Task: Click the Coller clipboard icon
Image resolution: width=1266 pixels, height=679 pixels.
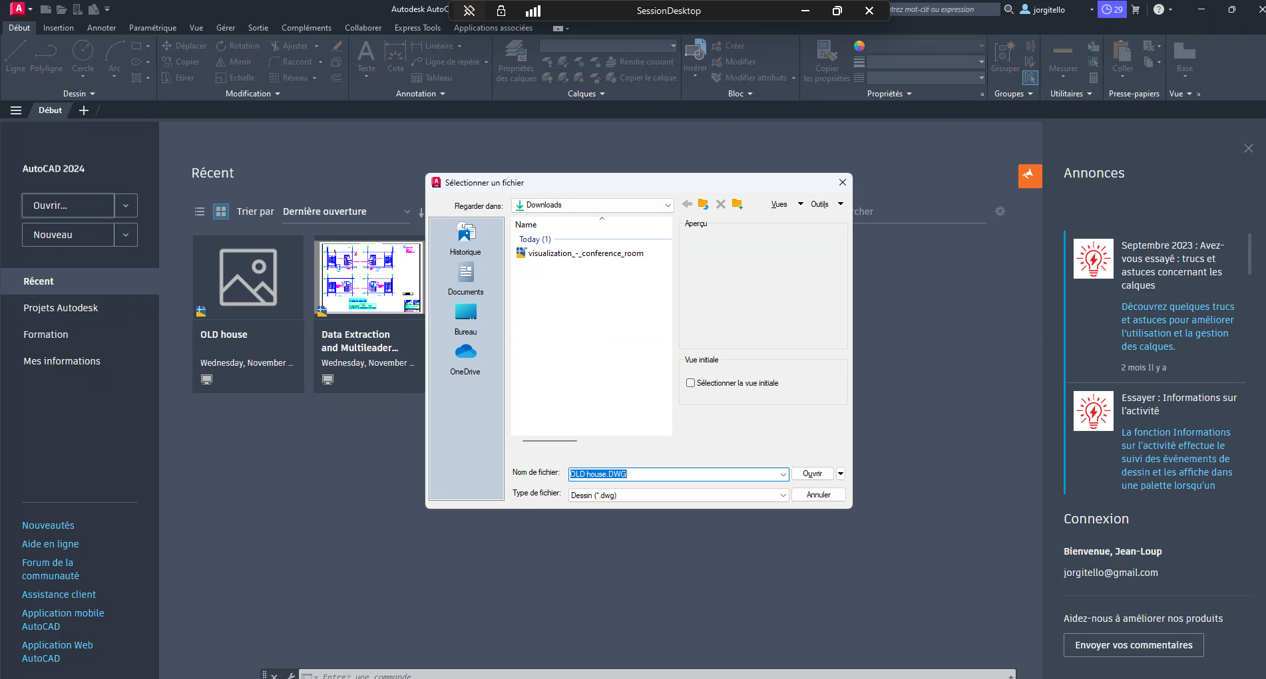Action: (x=1122, y=59)
